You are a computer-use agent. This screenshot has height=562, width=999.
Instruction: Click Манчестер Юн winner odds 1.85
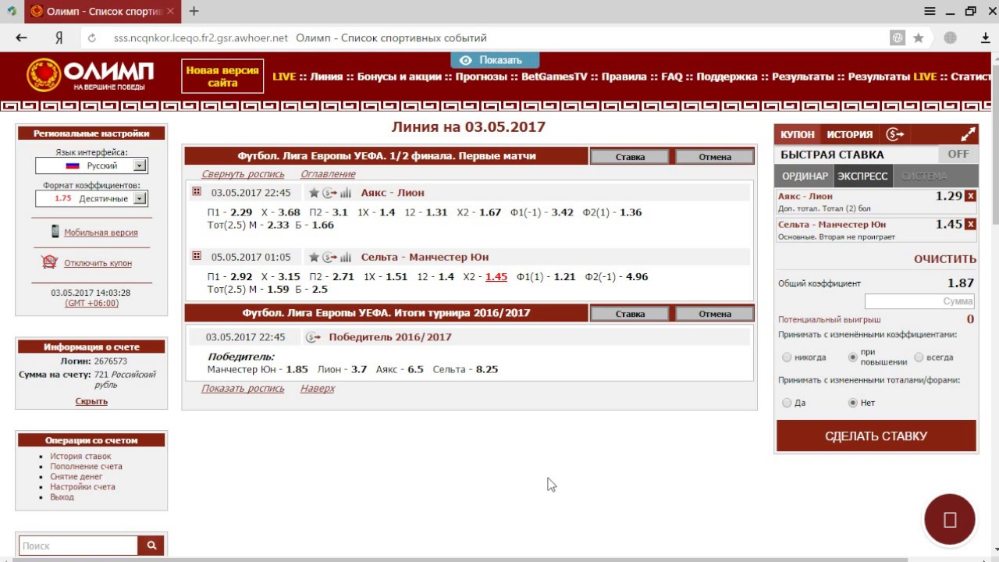click(x=297, y=369)
